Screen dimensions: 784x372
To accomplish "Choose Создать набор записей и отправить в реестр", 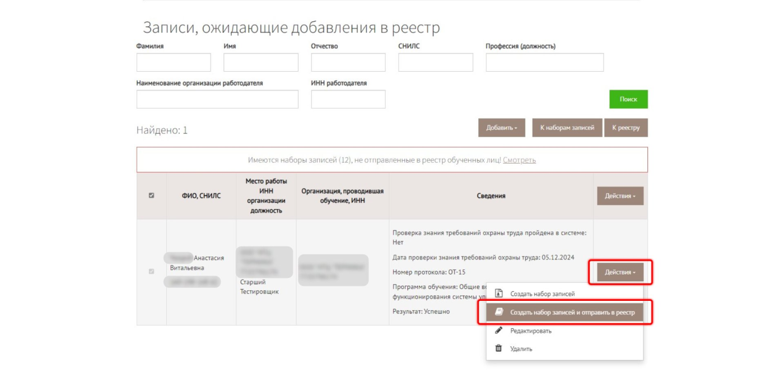I will [564, 312].
